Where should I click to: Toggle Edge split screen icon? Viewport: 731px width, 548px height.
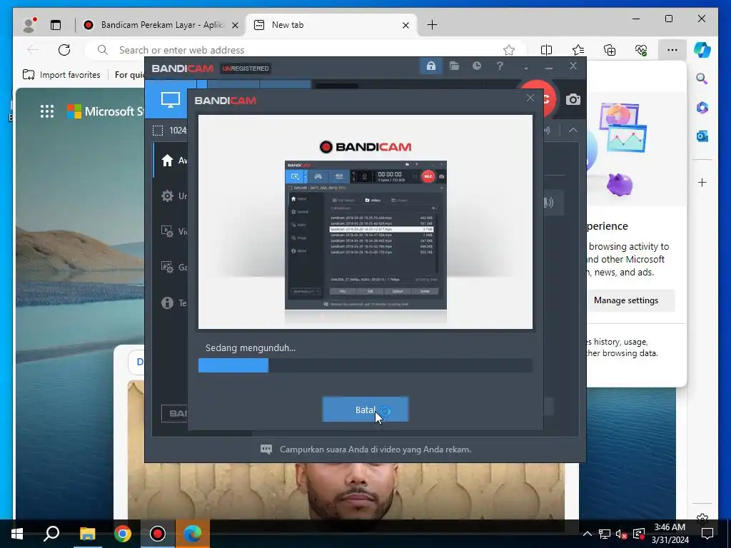546,50
